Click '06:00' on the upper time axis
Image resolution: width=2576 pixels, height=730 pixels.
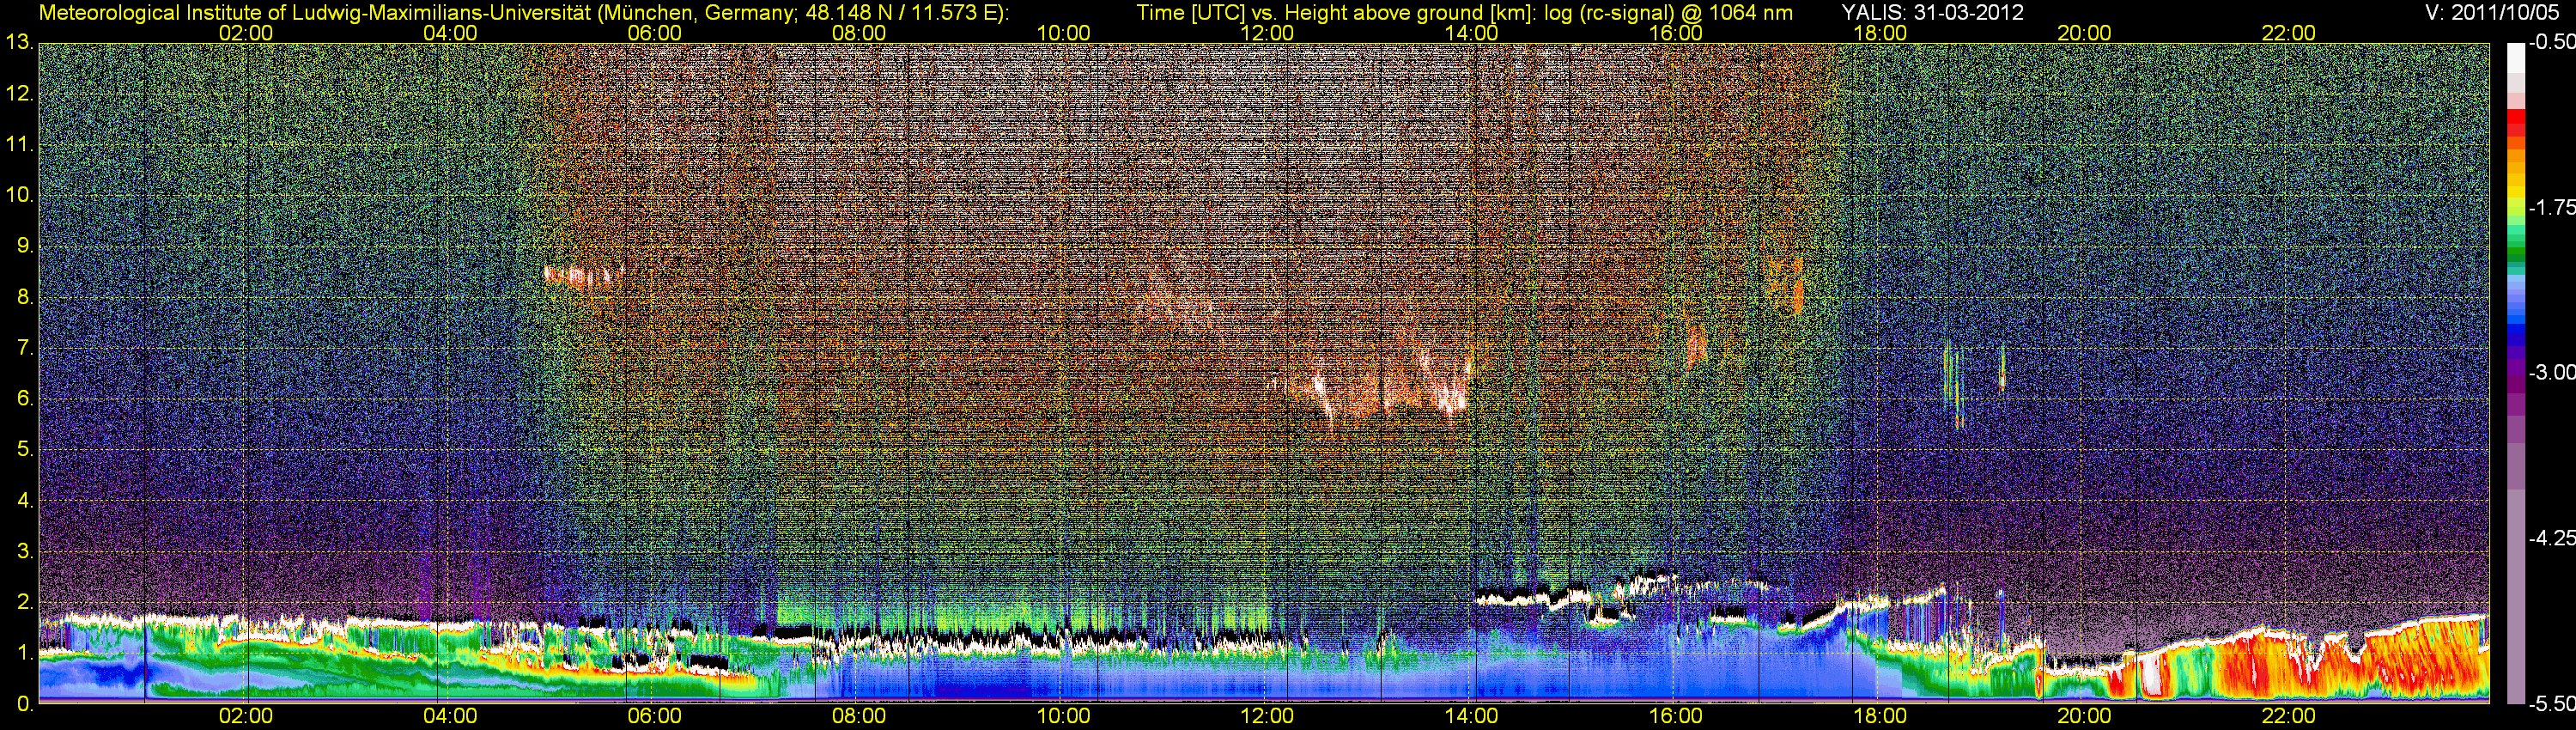coord(655,33)
